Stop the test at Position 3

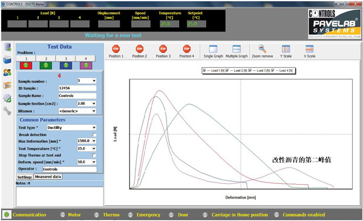click(163, 51)
